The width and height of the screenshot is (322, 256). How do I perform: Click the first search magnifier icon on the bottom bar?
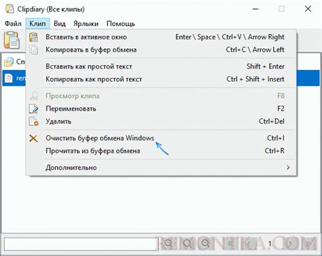(x=168, y=244)
